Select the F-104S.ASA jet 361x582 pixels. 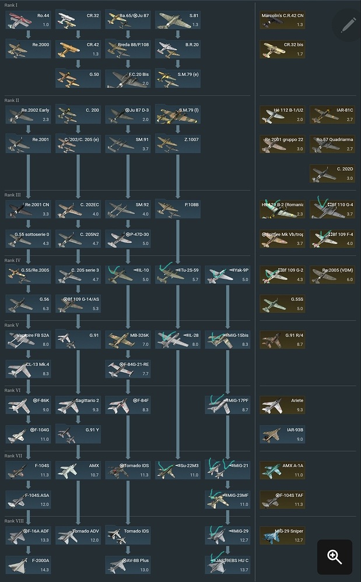tap(28, 500)
